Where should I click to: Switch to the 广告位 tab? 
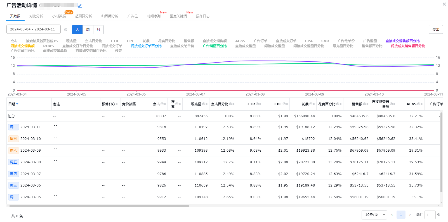pos(133,16)
